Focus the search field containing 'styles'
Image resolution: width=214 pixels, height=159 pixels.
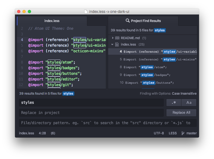click(91, 102)
